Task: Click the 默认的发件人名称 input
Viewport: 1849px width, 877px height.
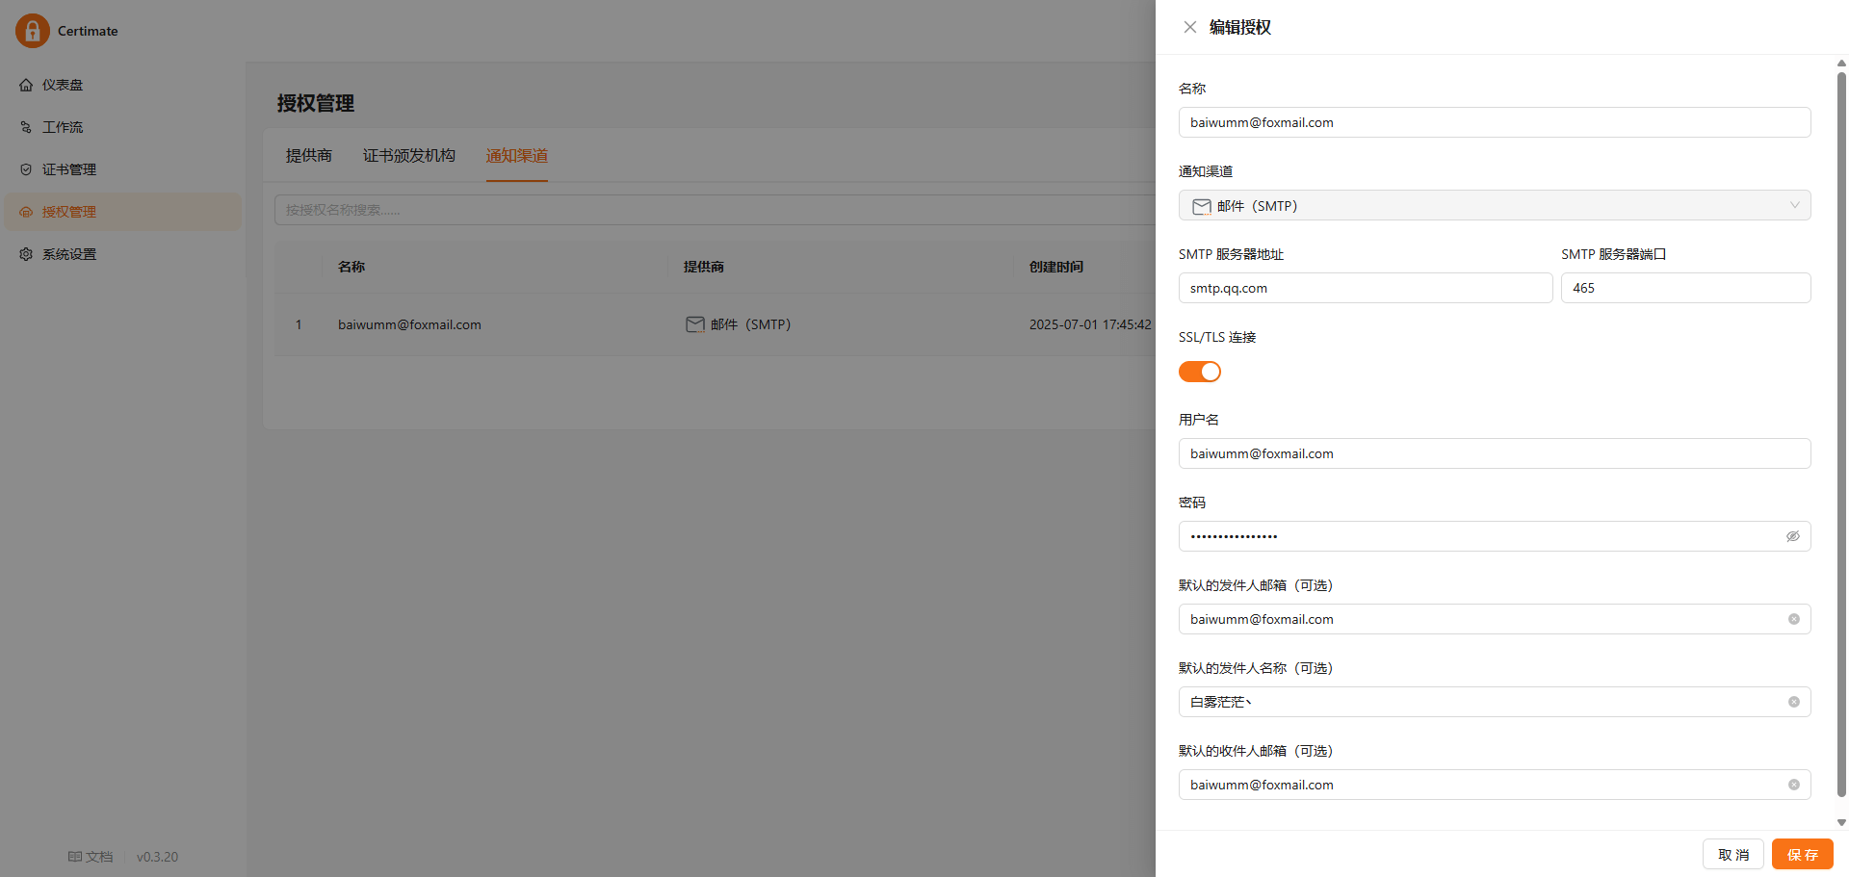Action: (1495, 702)
